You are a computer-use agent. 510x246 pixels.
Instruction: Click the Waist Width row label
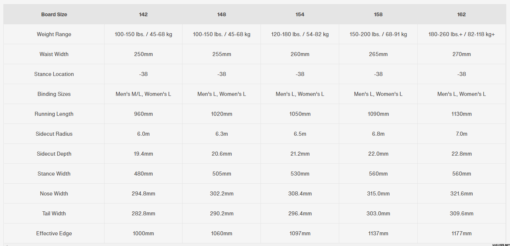[x=54, y=54]
